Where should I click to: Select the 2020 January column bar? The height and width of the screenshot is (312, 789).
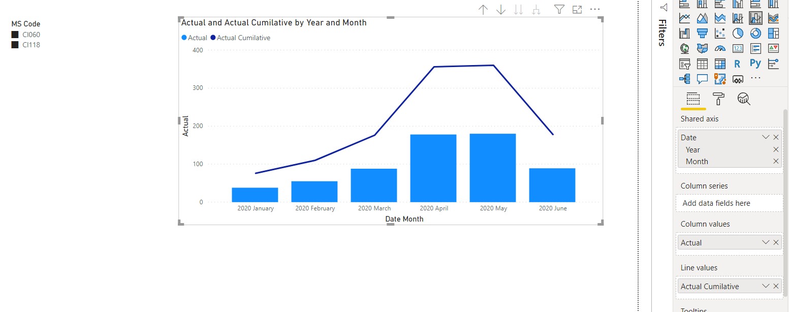pos(255,195)
